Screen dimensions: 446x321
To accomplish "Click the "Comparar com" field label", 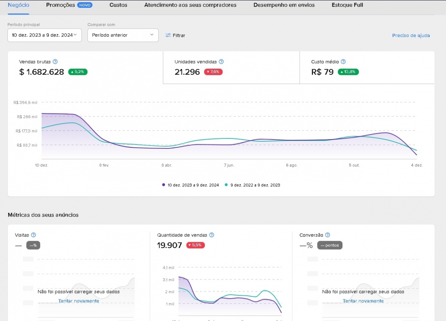I will [x=101, y=25].
